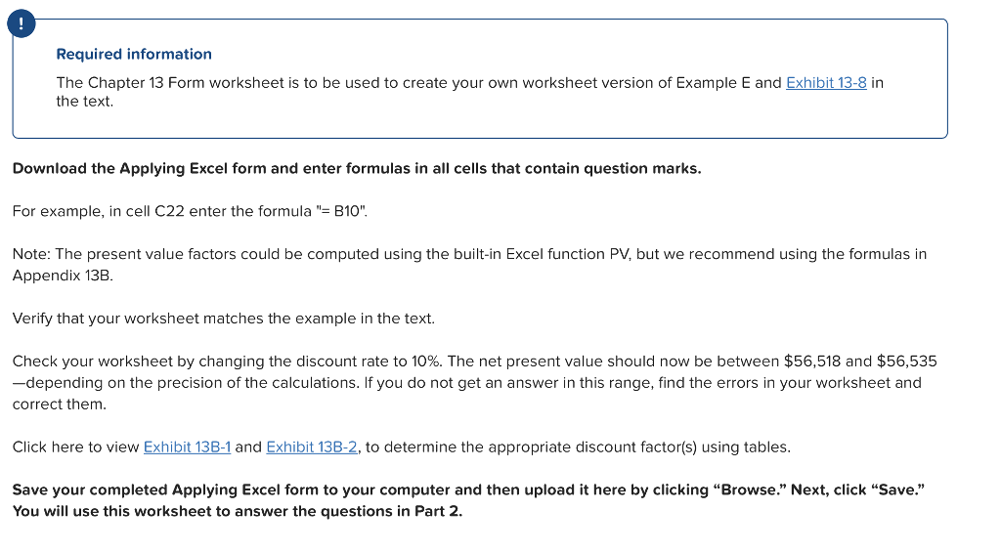Click the 'For example, in cell C22' line

(191, 211)
